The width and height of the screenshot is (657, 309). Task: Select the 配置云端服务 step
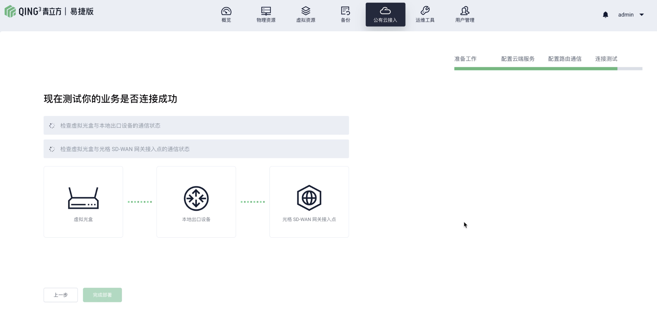coord(518,59)
